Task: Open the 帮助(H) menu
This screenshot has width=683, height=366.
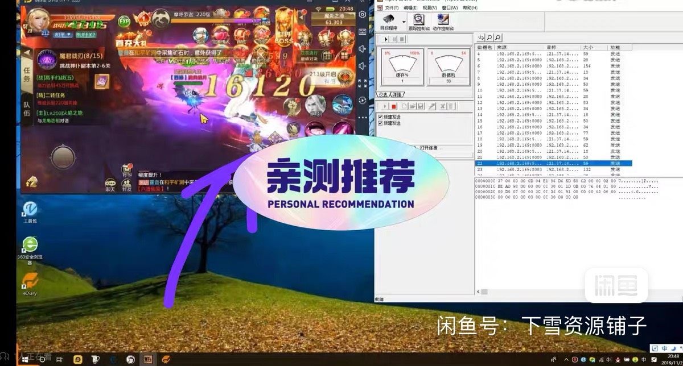Action: click(x=470, y=8)
